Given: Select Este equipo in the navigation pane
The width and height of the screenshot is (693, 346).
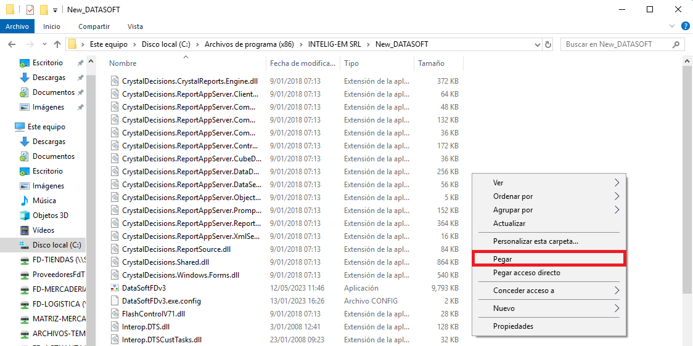Looking at the screenshot, I should pyautogui.click(x=46, y=127).
